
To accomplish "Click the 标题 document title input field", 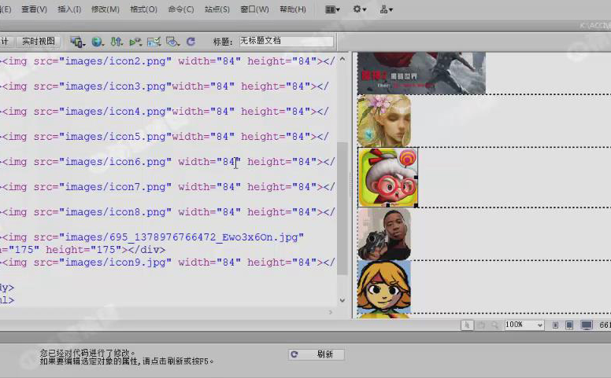I will (x=286, y=41).
